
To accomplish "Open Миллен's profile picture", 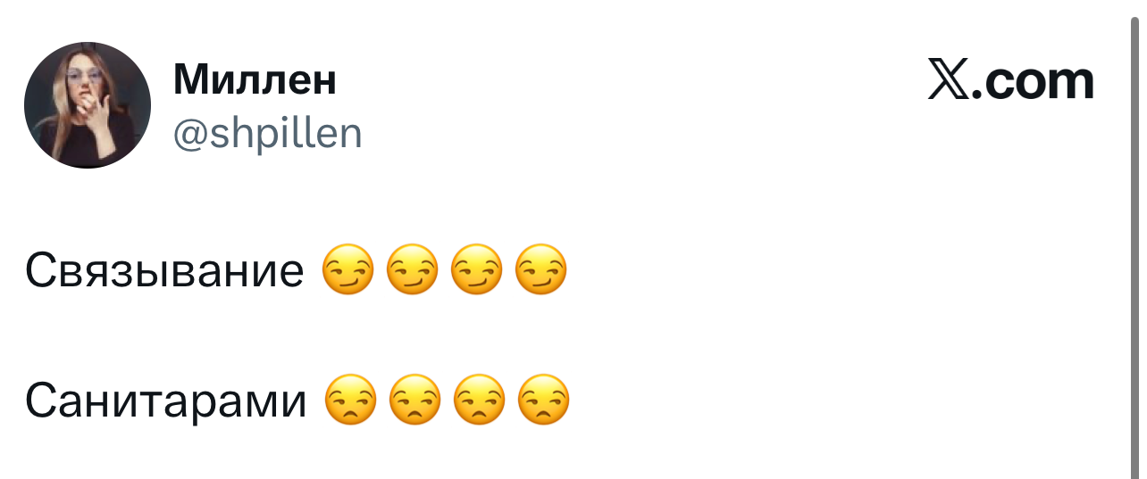I will coord(87,104).
